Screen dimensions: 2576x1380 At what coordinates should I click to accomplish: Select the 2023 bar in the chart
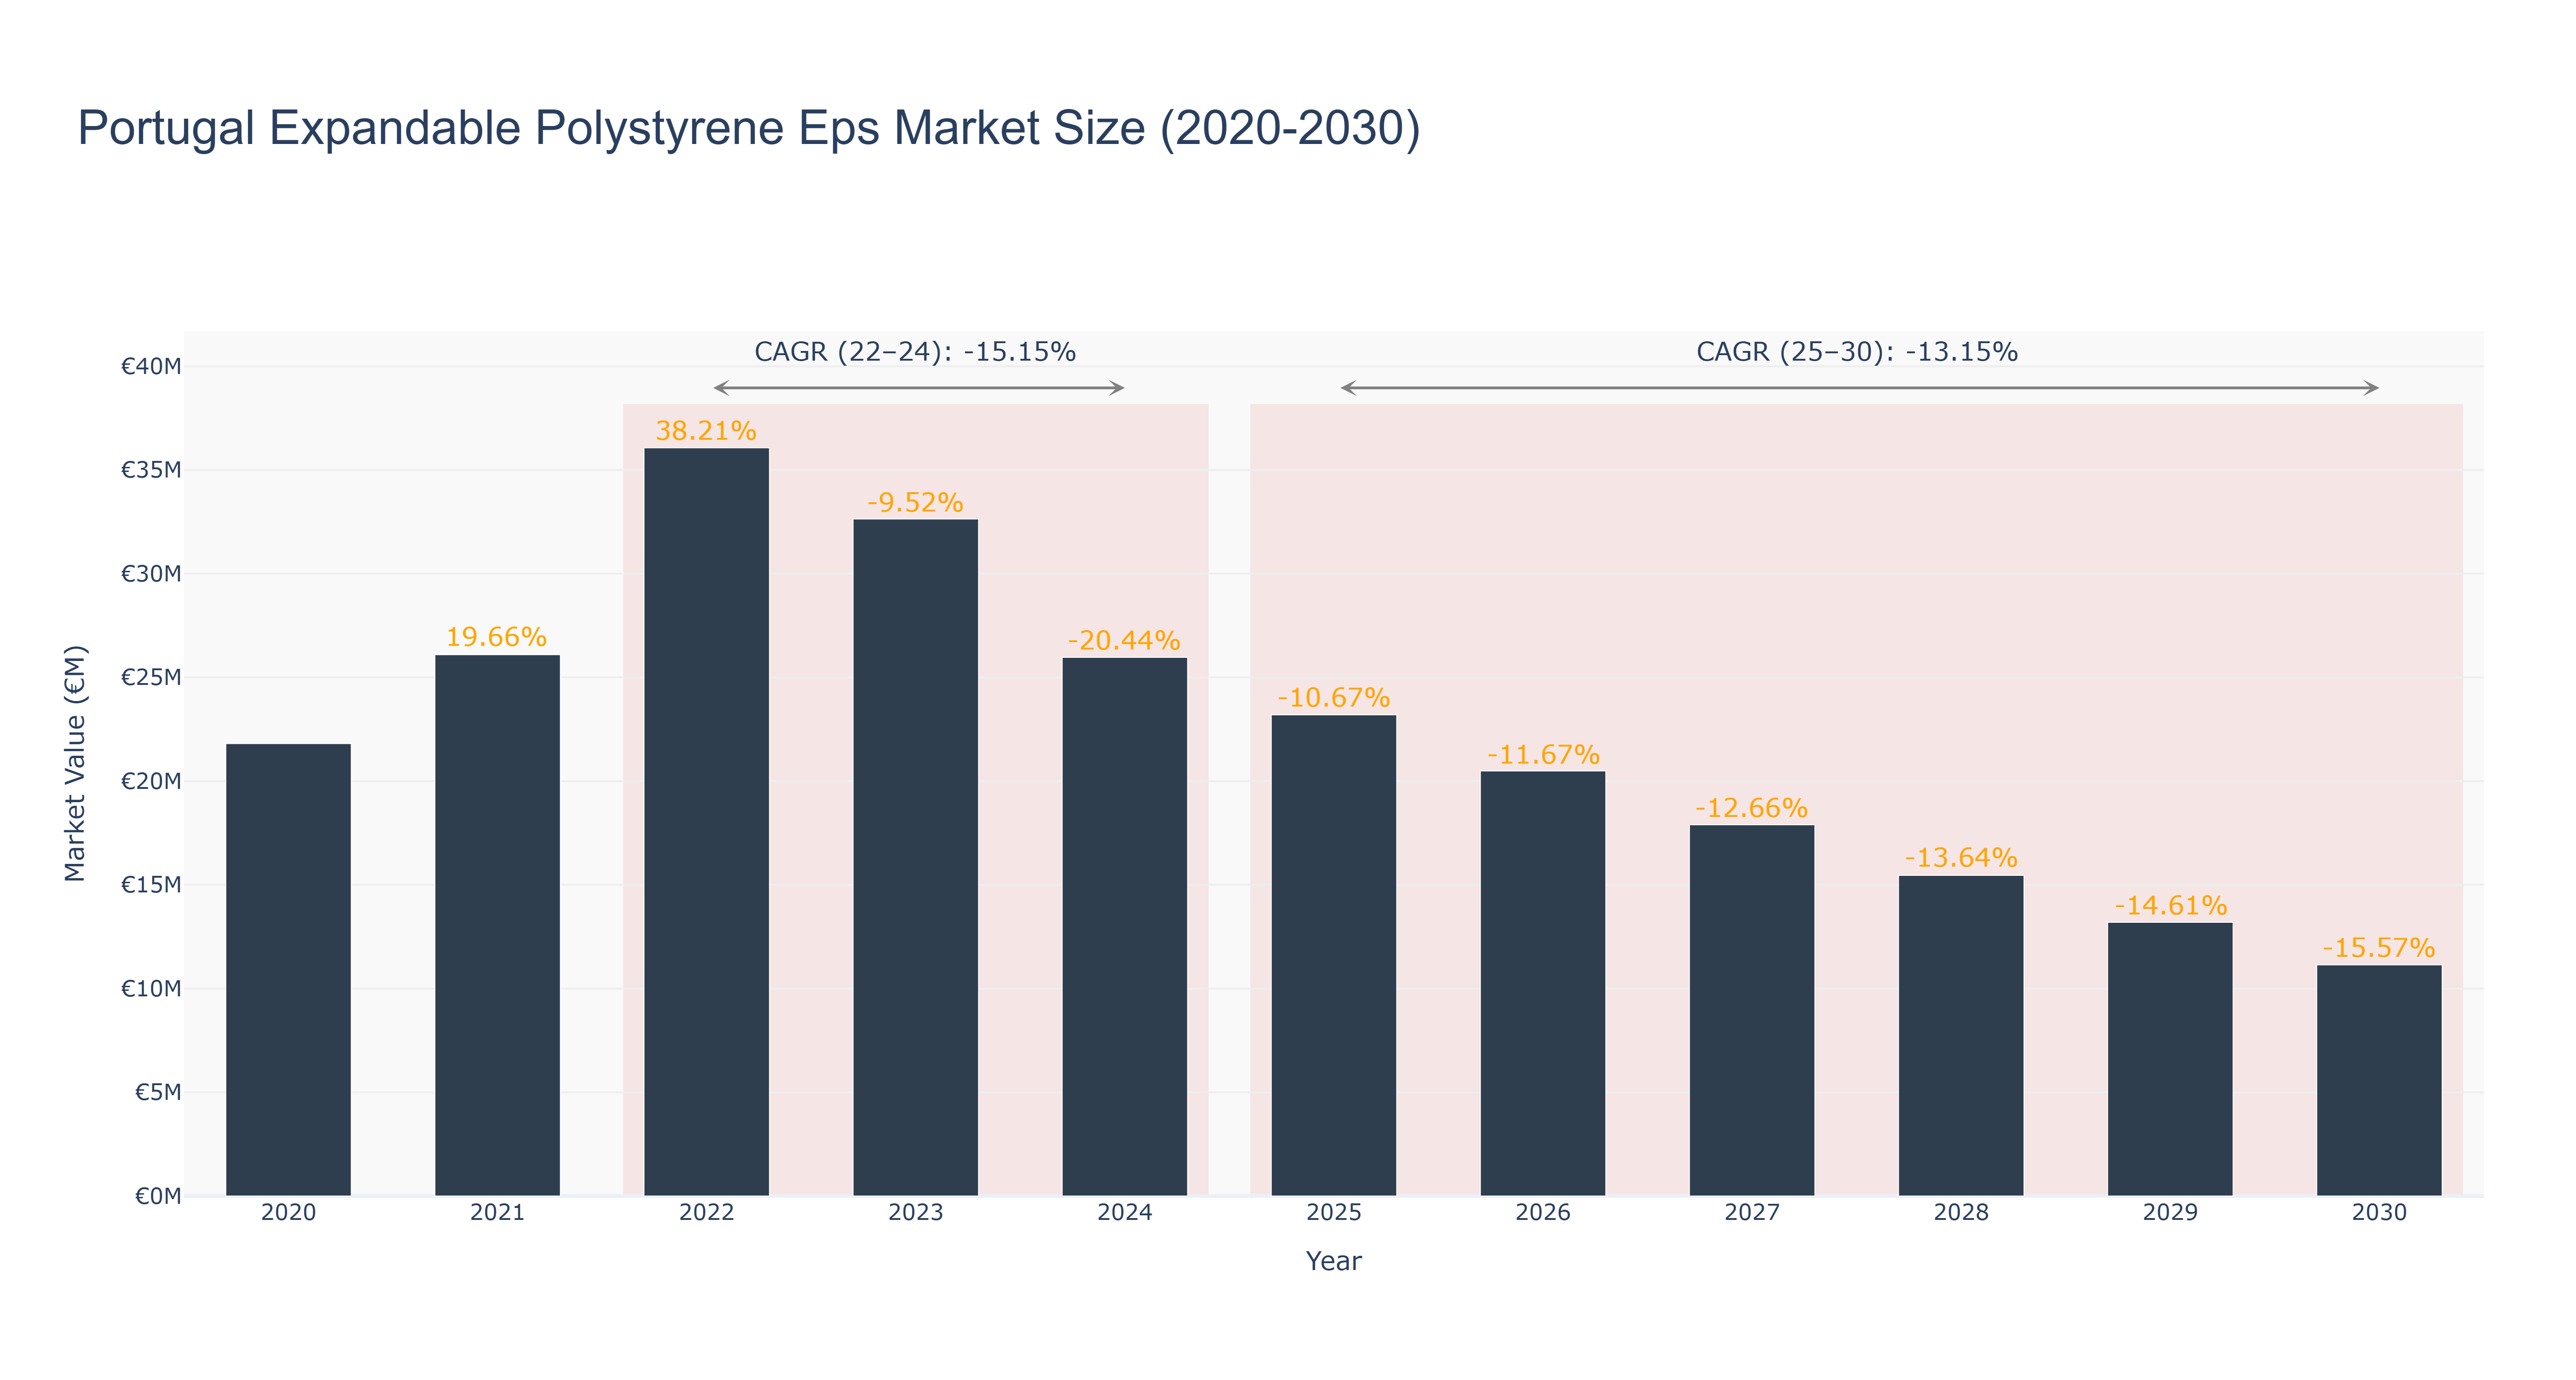click(x=915, y=857)
